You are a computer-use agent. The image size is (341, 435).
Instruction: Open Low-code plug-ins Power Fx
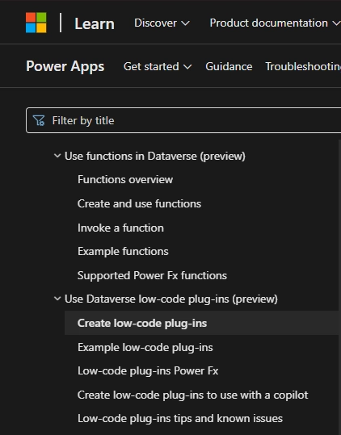click(148, 371)
